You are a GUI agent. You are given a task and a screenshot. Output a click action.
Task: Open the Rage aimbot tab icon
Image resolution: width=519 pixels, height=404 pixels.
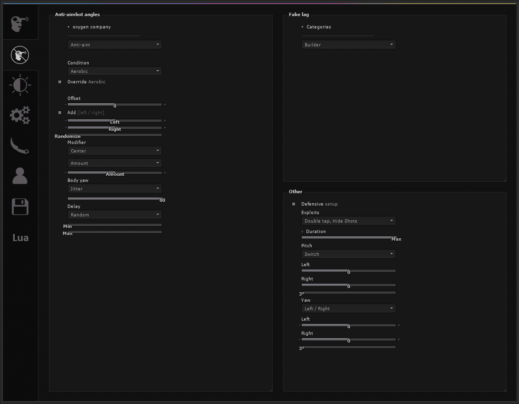[20, 24]
